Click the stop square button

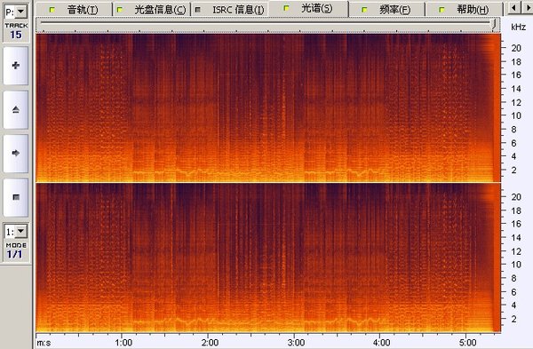click(16, 197)
